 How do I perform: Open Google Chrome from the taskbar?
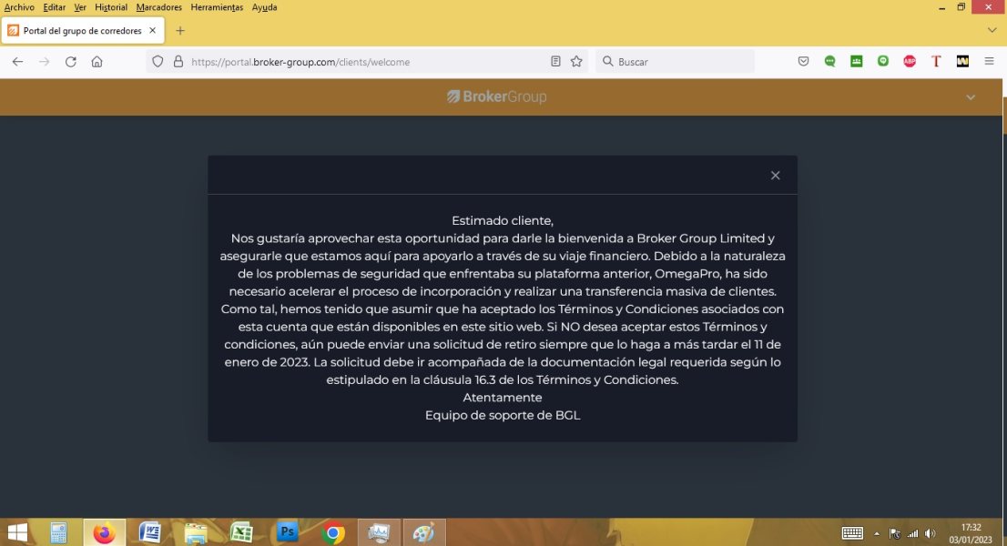[x=332, y=532]
